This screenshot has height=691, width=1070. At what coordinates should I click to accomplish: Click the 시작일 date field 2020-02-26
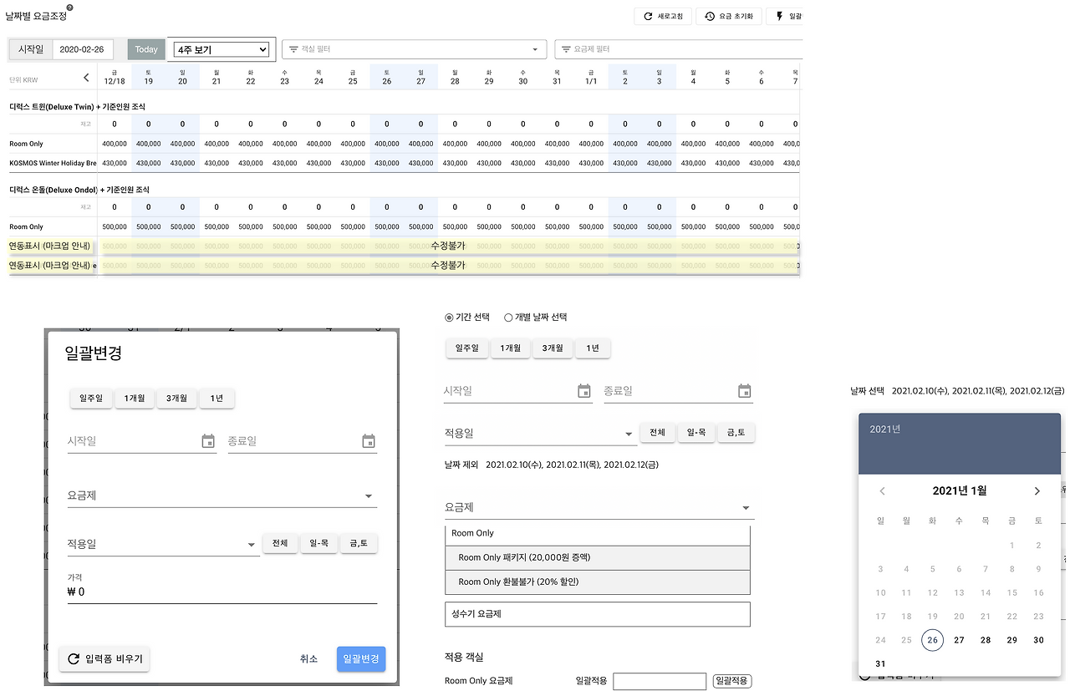pos(82,49)
